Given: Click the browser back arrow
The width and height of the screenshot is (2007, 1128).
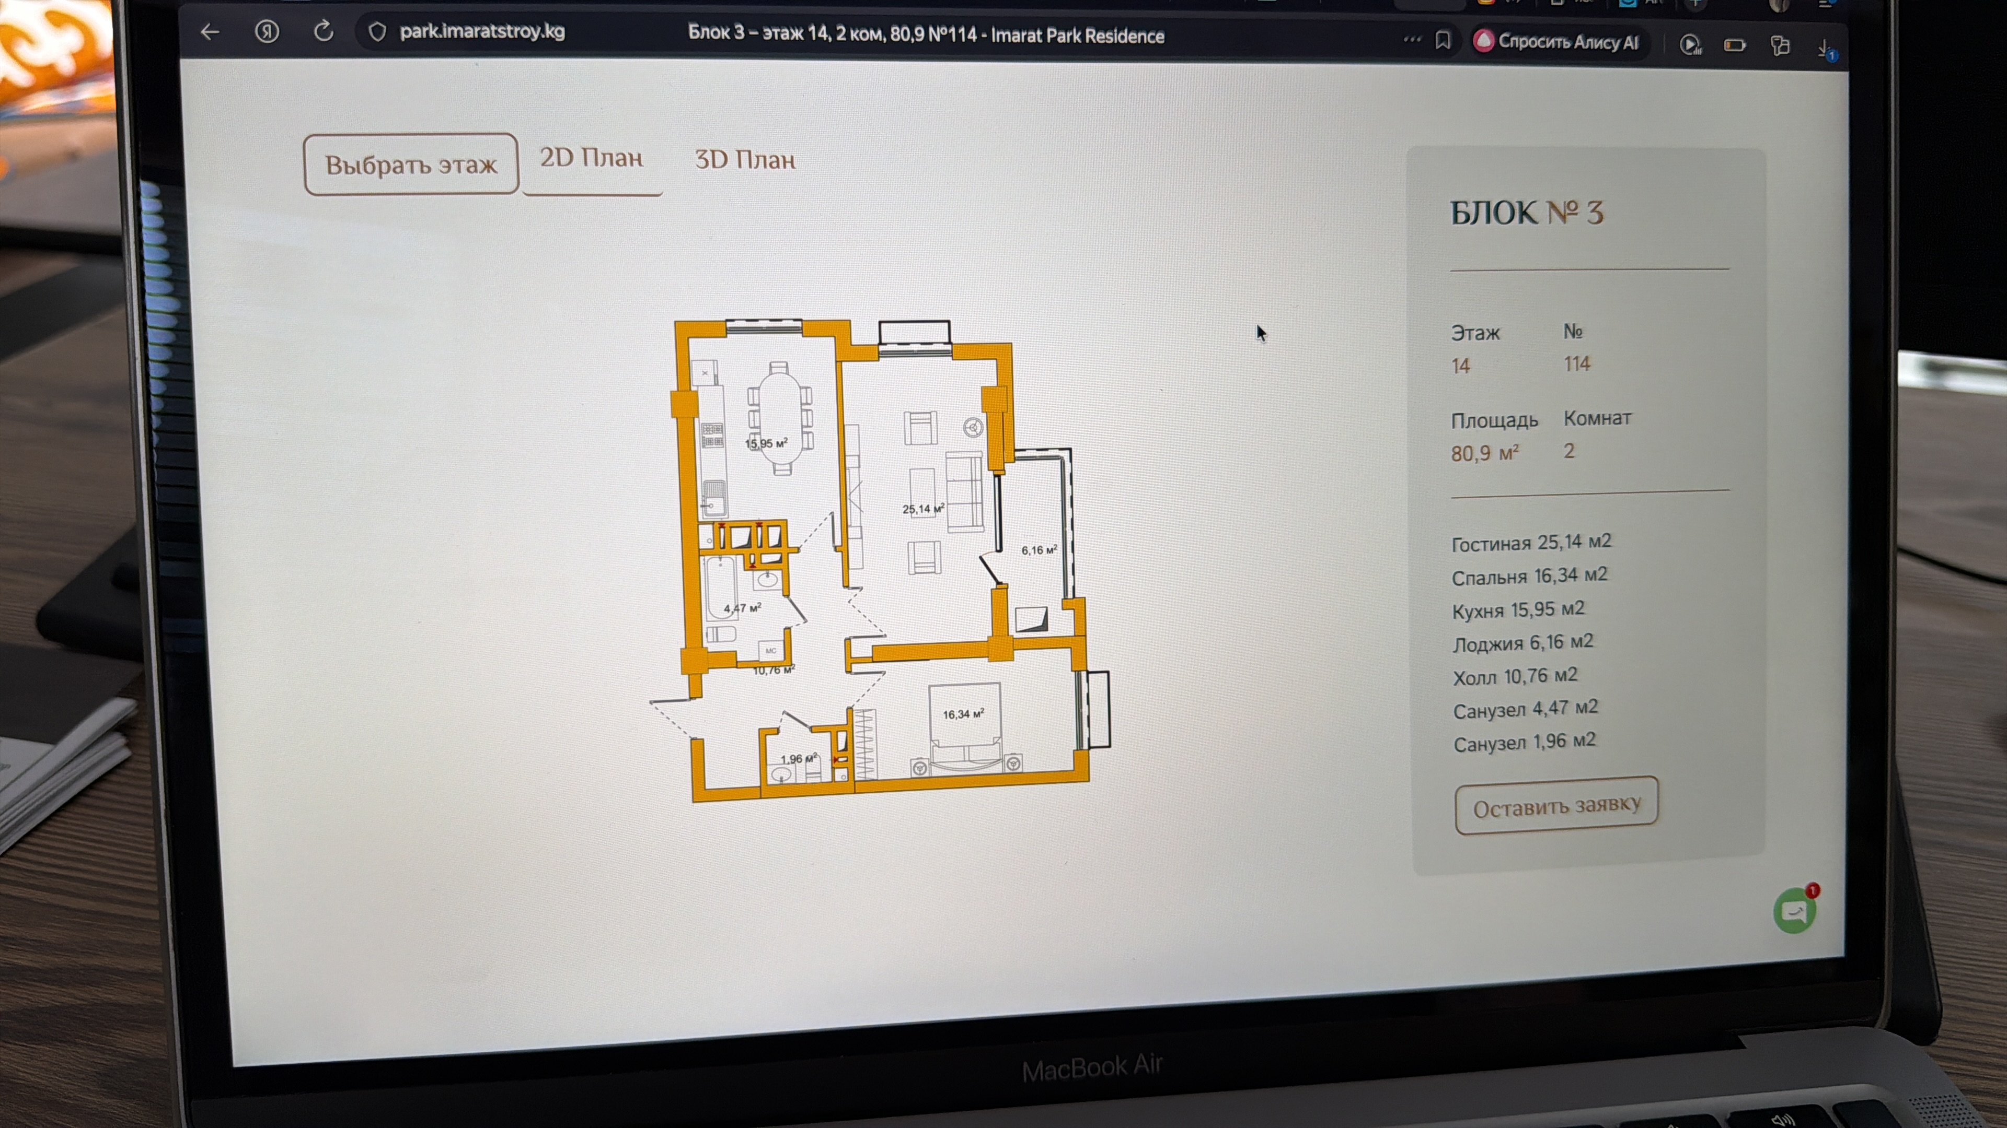Looking at the screenshot, I should click(210, 32).
